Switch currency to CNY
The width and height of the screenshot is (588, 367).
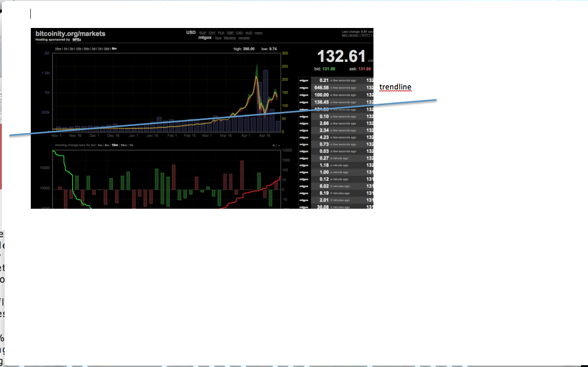(x=212, y=33)
